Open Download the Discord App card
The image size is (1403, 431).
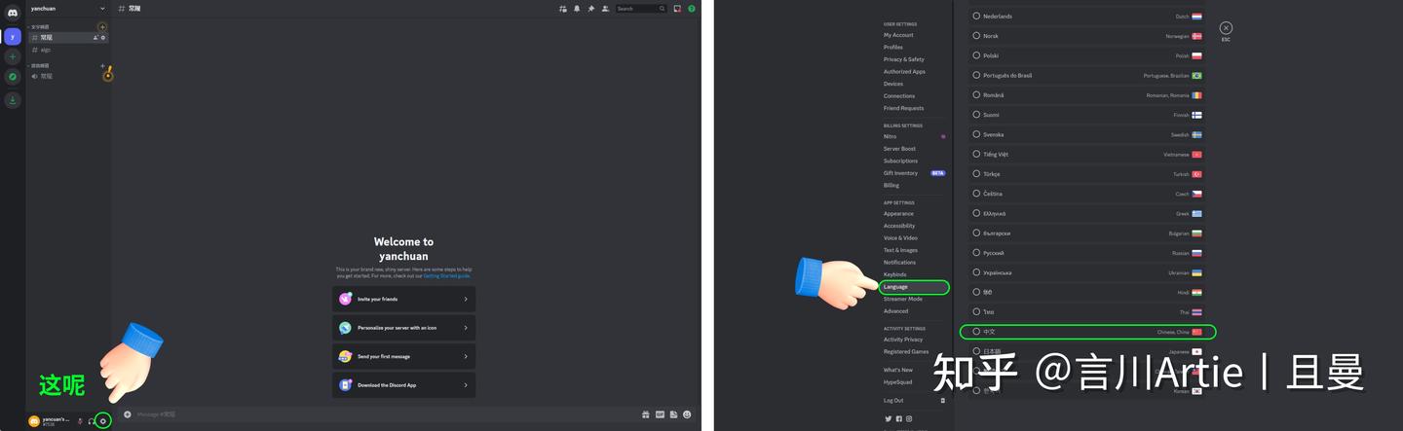coord(403,384)
